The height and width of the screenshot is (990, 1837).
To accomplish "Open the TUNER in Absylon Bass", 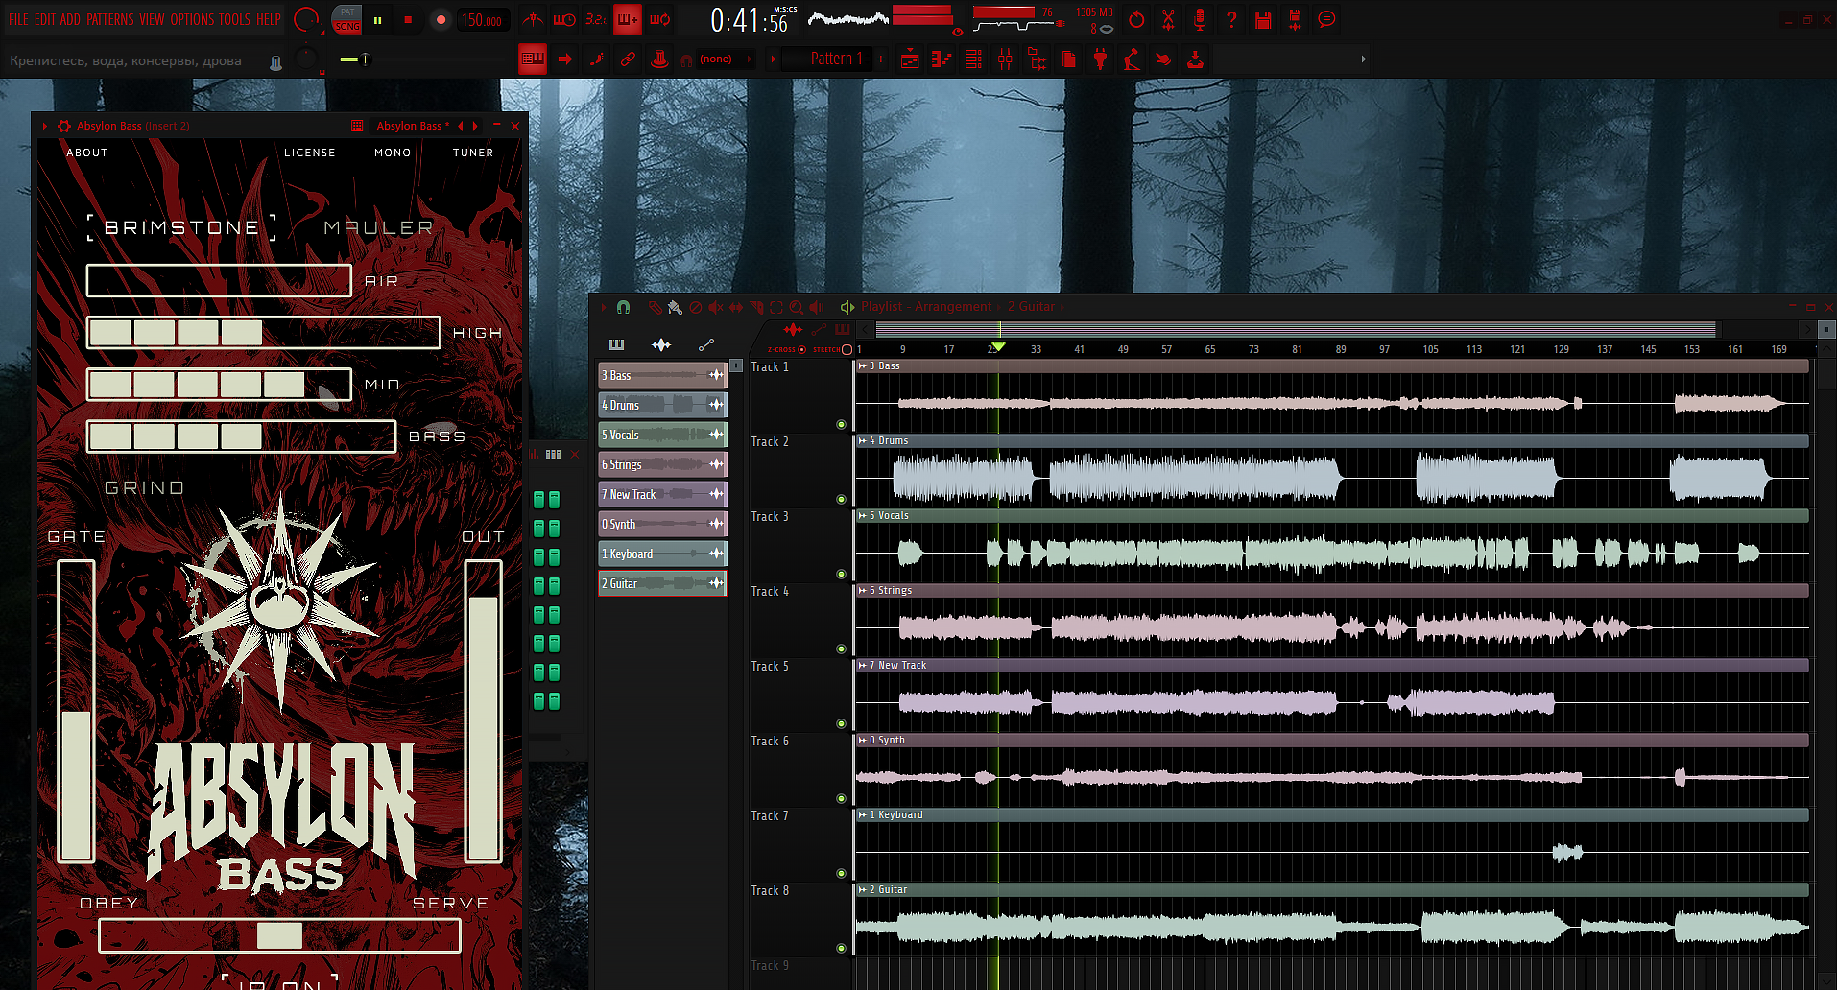I will pyautogui.click(x=473, y=153).
